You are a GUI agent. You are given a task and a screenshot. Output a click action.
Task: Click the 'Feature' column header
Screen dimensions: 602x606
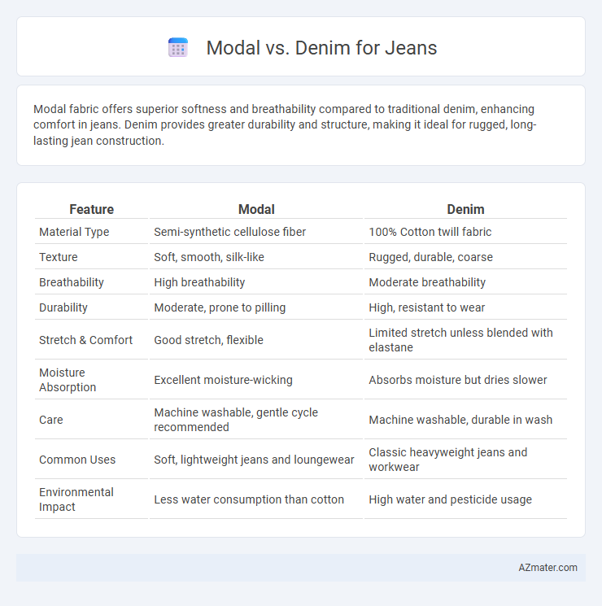(x=92, y=209)
